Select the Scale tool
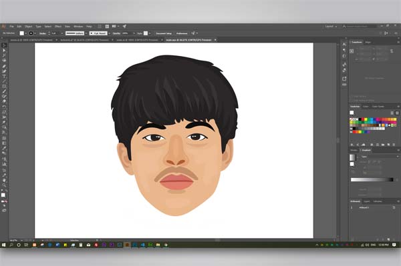The height and width of the screenshot is (266, 401). pyautogui.click(x=4, y=112)
